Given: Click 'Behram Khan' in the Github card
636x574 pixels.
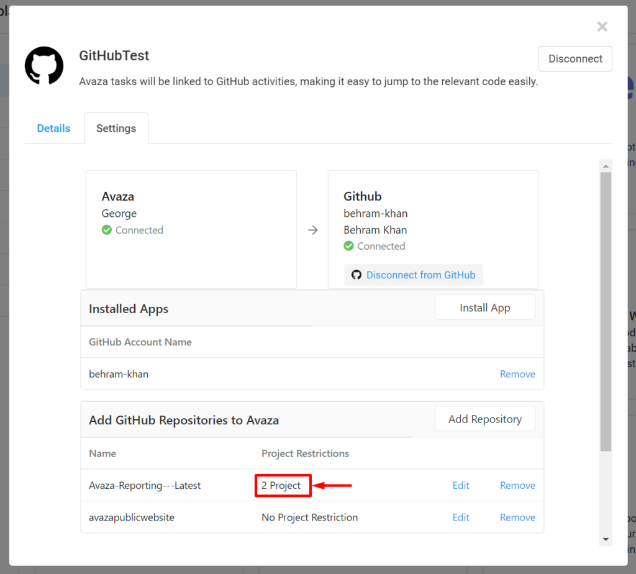Looking at the screenshot, I should pyautogui.click(x=375, y=230).
